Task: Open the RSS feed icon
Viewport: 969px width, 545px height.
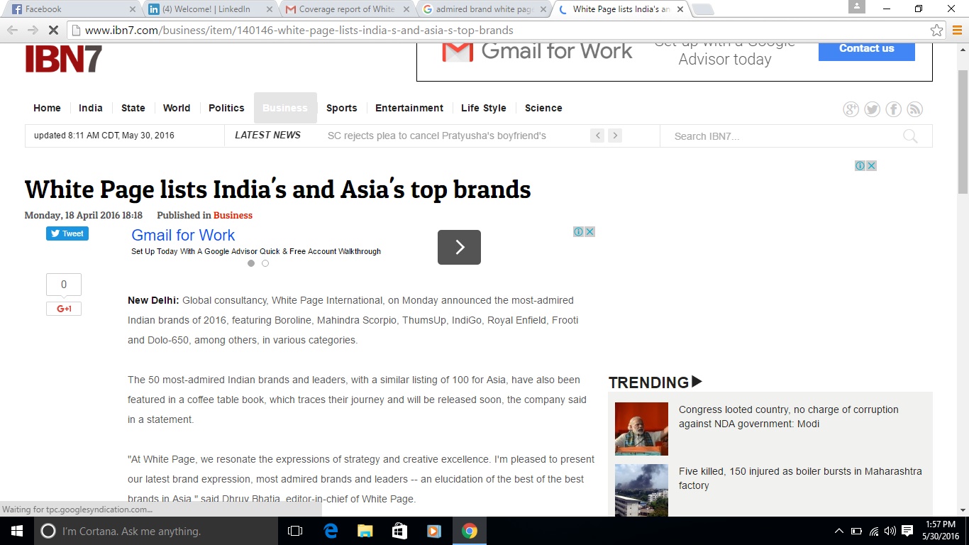Action: (x=914, y=109)
